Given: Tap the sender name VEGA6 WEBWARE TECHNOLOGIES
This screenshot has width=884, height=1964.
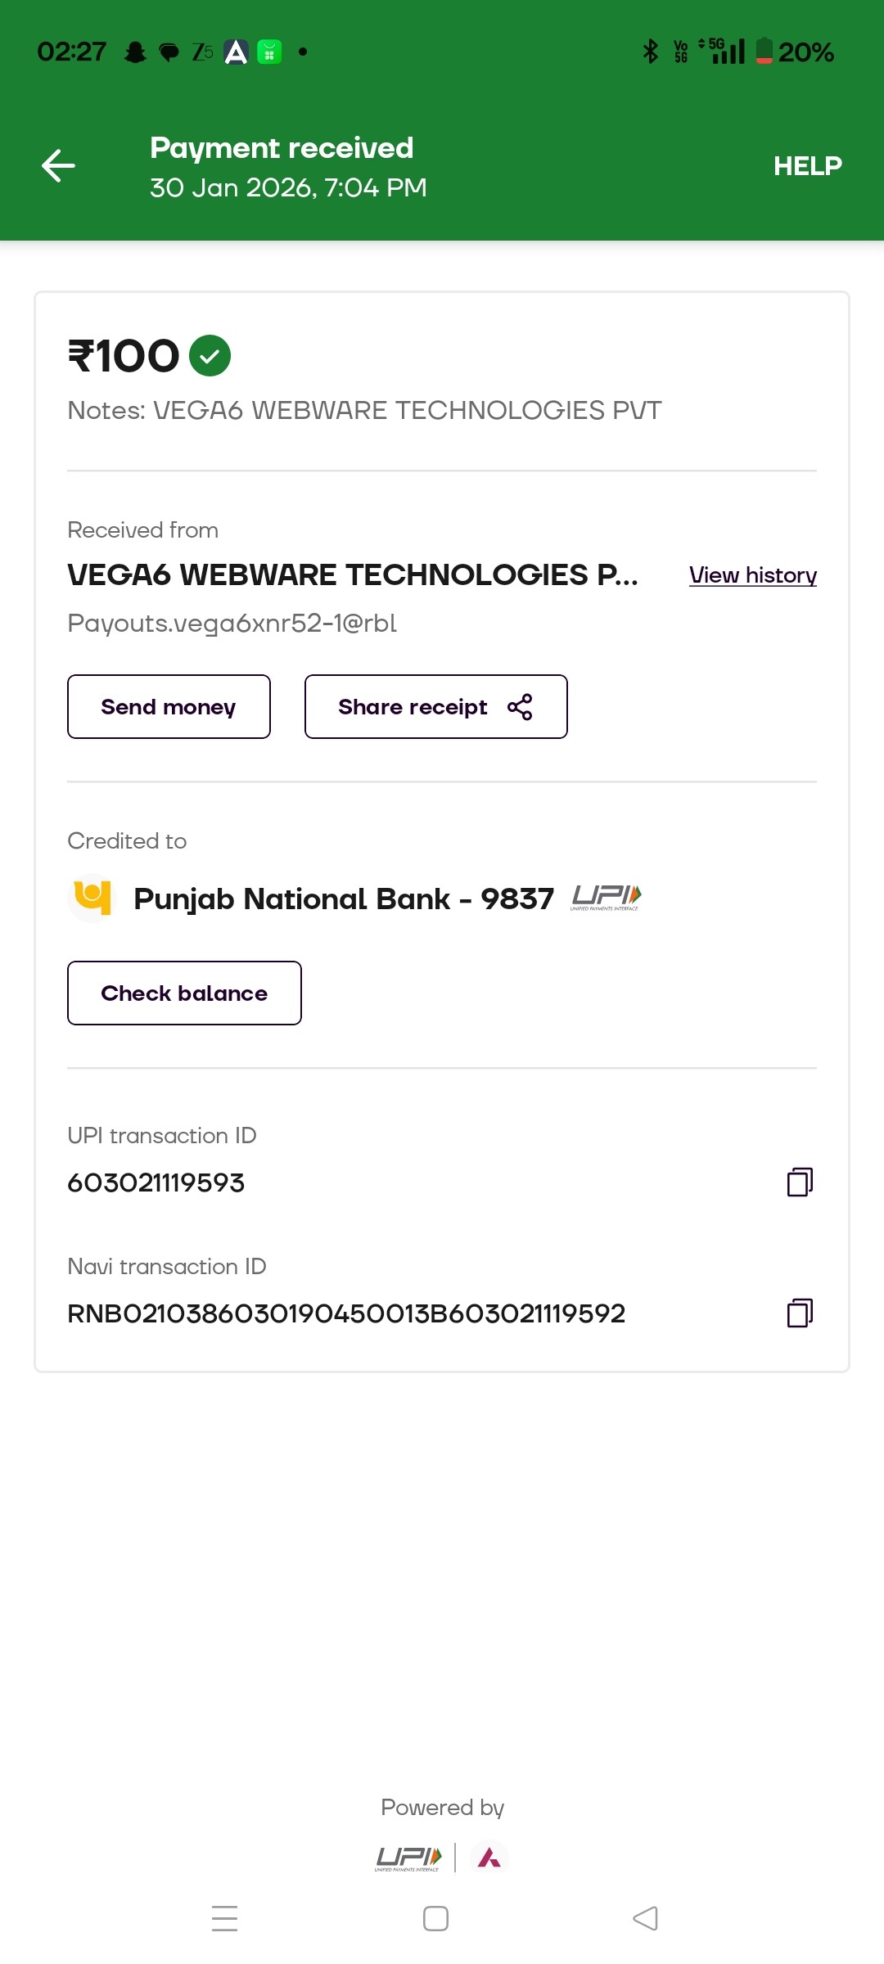Looking at the screenshot, I should [x=352, y=575].
